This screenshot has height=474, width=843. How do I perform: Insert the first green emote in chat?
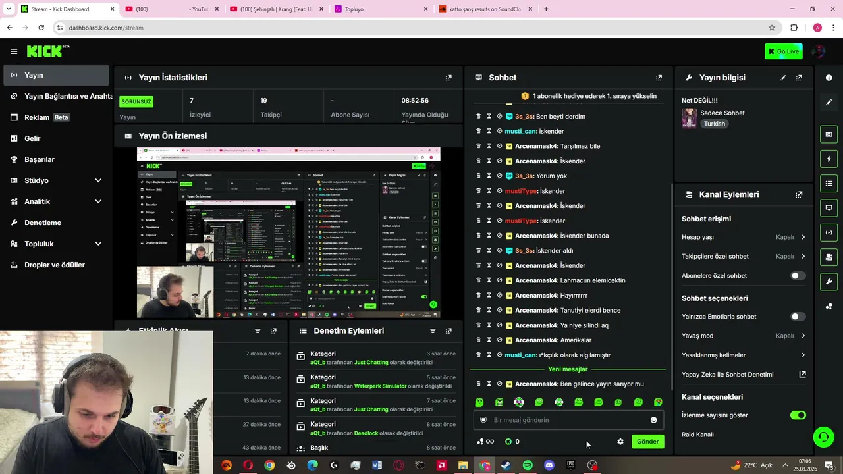click(x=479, y=402)
